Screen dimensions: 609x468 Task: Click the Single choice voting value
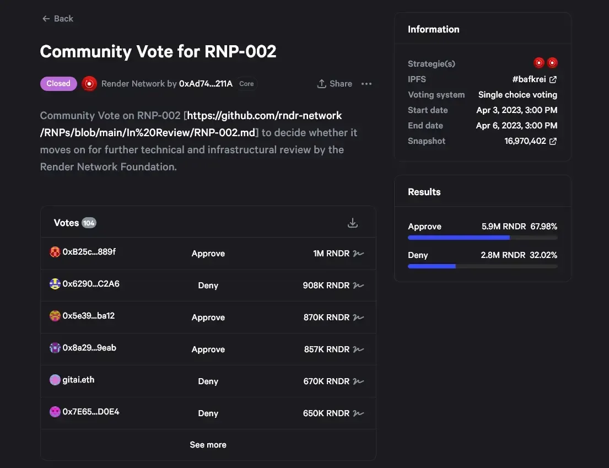click(x=518, y=95)
